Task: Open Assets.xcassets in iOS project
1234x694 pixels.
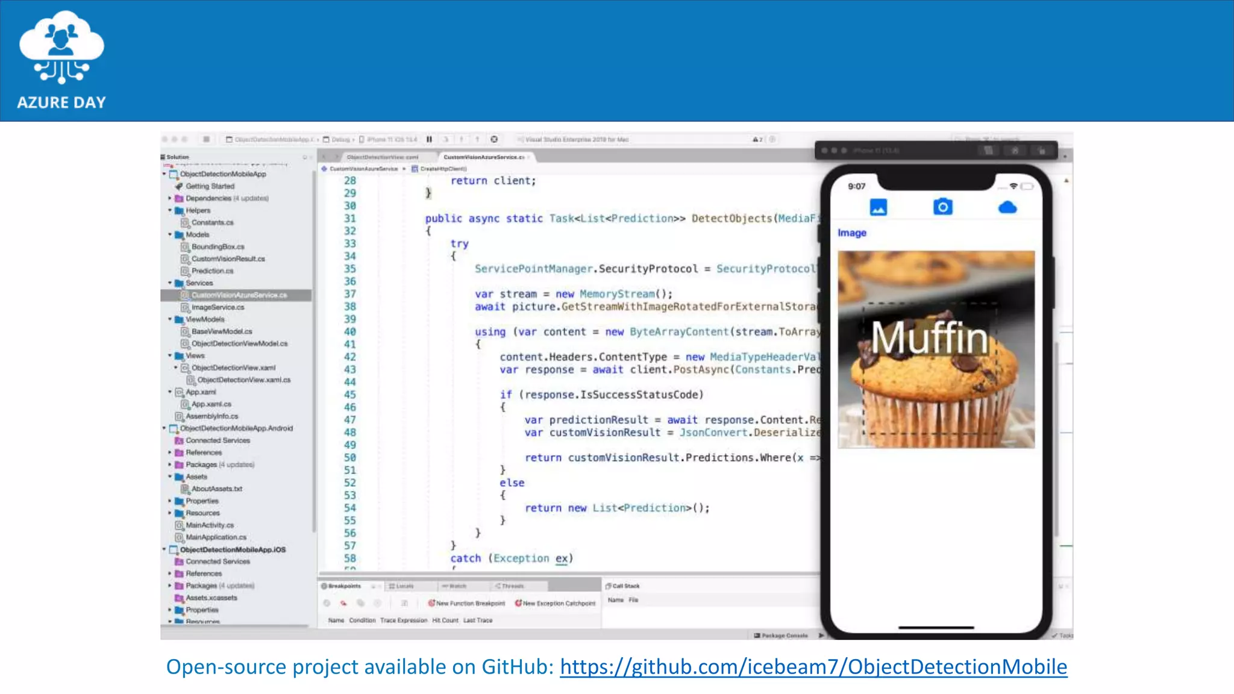Action: (x=211, y=598)
